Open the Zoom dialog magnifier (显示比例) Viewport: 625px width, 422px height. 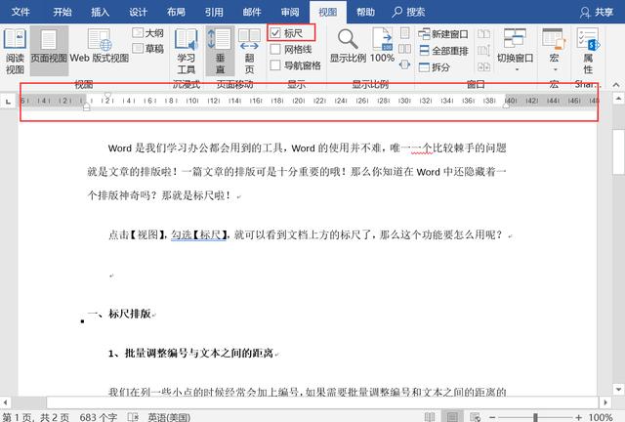tap(348, 46)
